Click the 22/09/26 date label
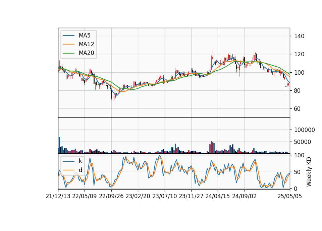 click(111, 197)
